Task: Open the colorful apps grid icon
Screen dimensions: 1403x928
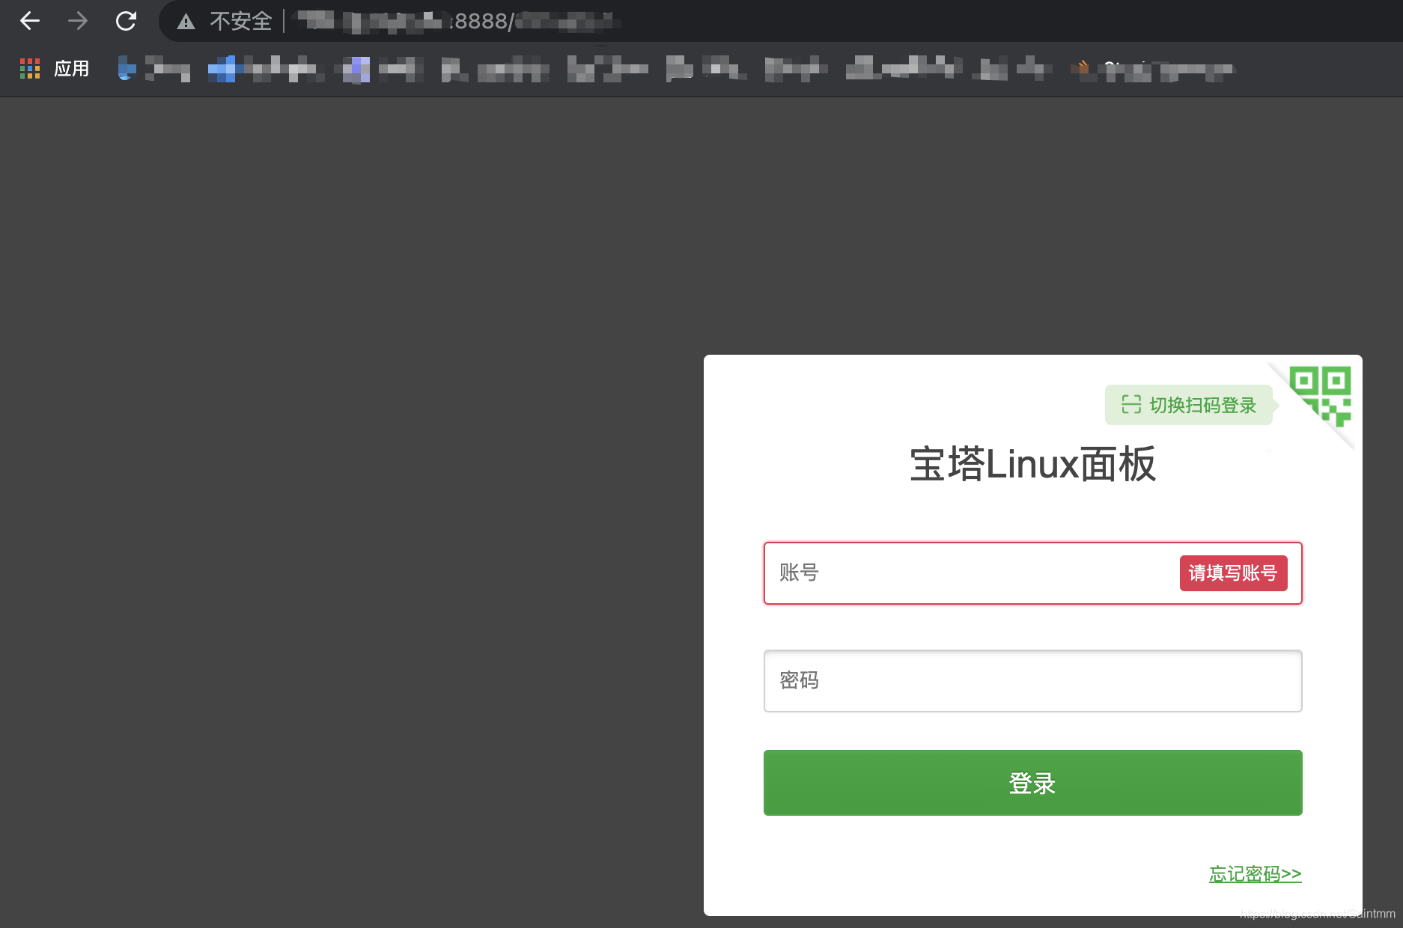Action: tap(30, 69)
